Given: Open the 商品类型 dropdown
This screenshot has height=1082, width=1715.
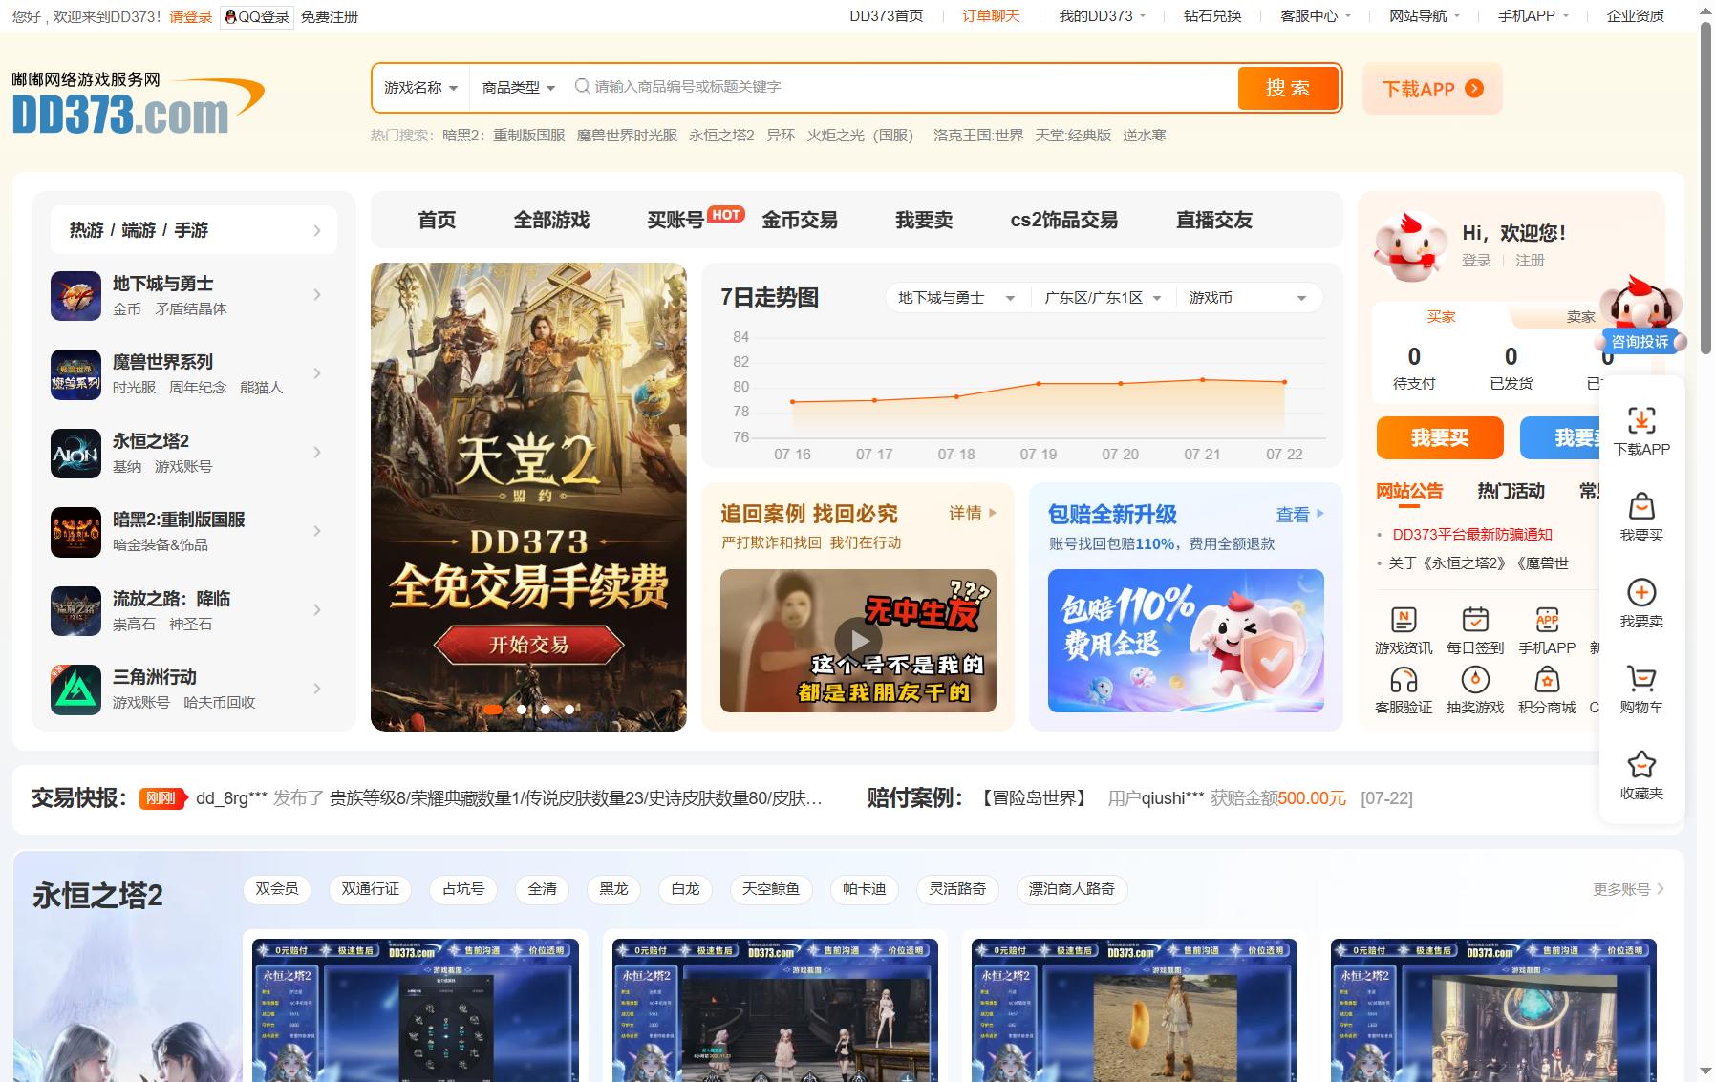Looking at the screenshot, I should point(518,88).
